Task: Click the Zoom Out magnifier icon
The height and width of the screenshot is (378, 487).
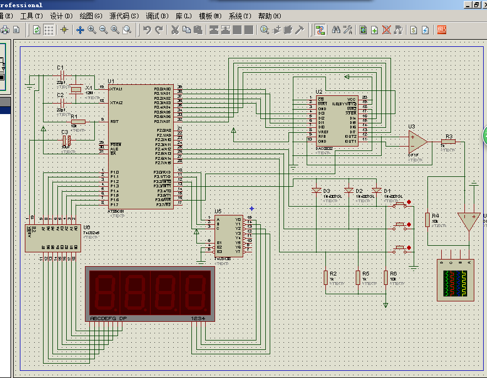Action: [x=104, y=30]
